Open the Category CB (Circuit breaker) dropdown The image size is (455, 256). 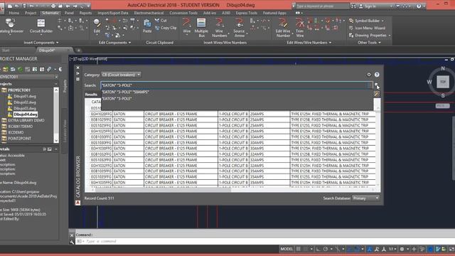pyautogui.click(x=121, y=75)
